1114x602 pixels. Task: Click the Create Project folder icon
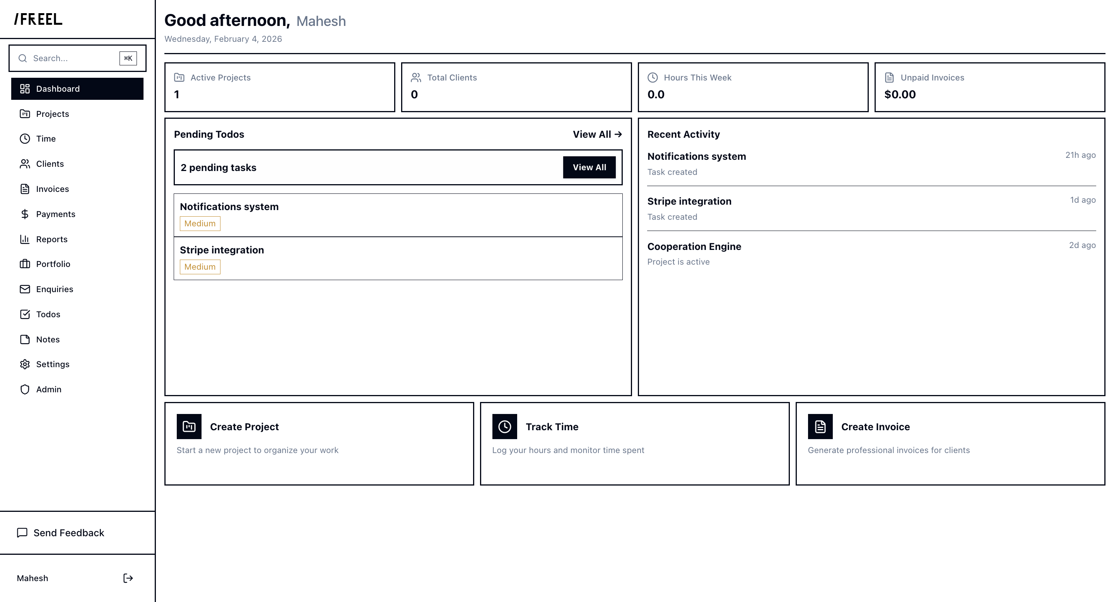pos(189,427)
